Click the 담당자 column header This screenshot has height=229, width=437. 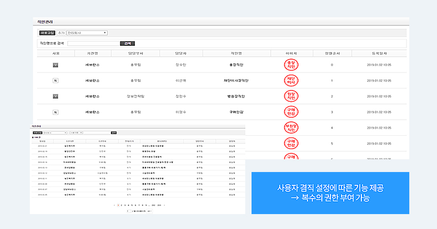[x=181, y=53]
